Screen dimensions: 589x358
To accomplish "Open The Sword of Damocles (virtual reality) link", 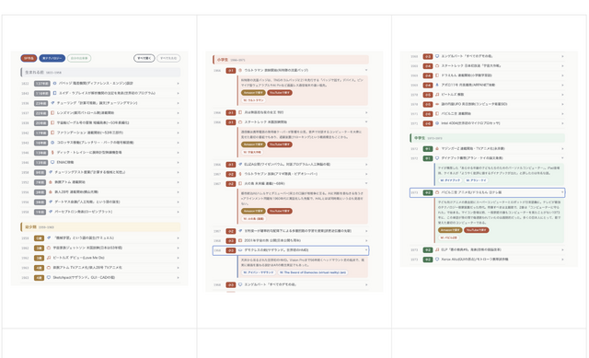I will tap(313, 272).
